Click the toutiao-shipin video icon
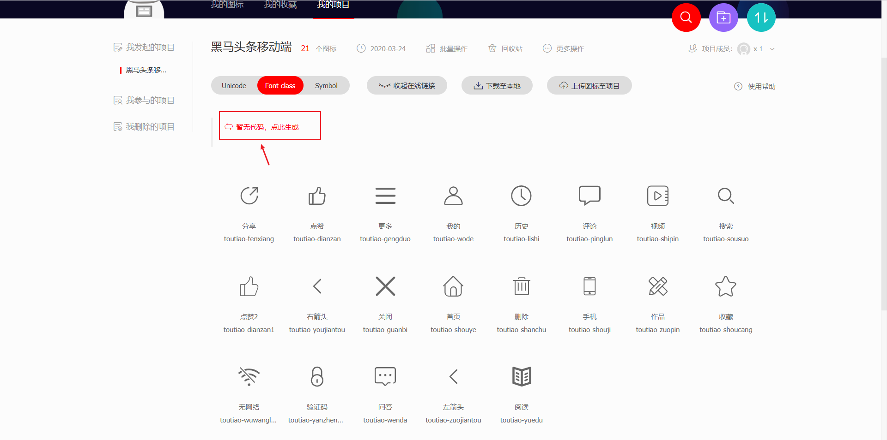Image resolution: width=887 pixels, height=440 pixels. click(x=658, y=196)
